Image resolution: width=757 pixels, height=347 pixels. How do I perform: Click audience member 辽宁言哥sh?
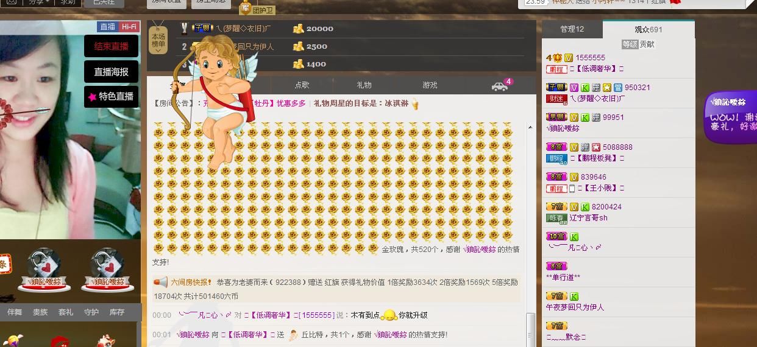tap(589, 218)
